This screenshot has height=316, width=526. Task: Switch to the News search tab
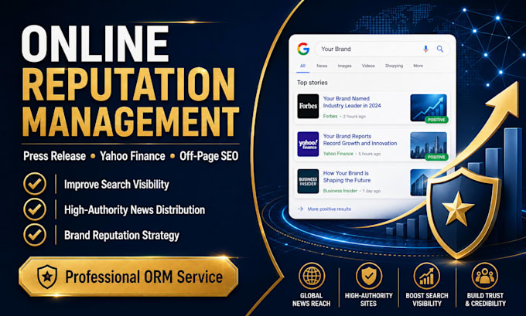(x=322, y=66)
